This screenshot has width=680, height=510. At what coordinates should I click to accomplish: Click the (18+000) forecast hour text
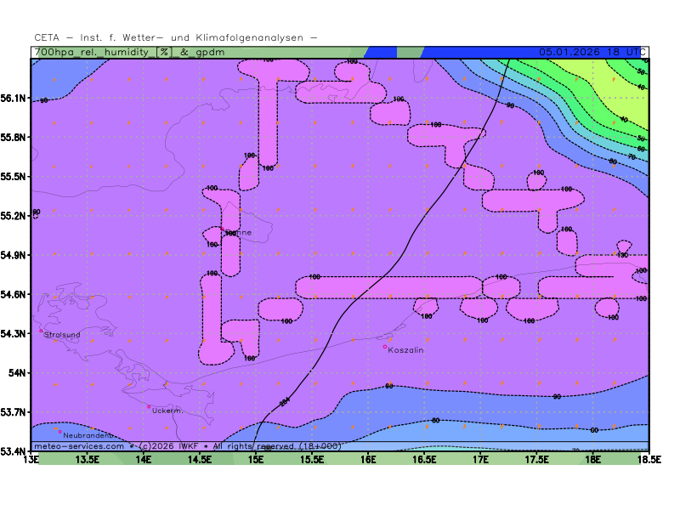coord(320,446)
